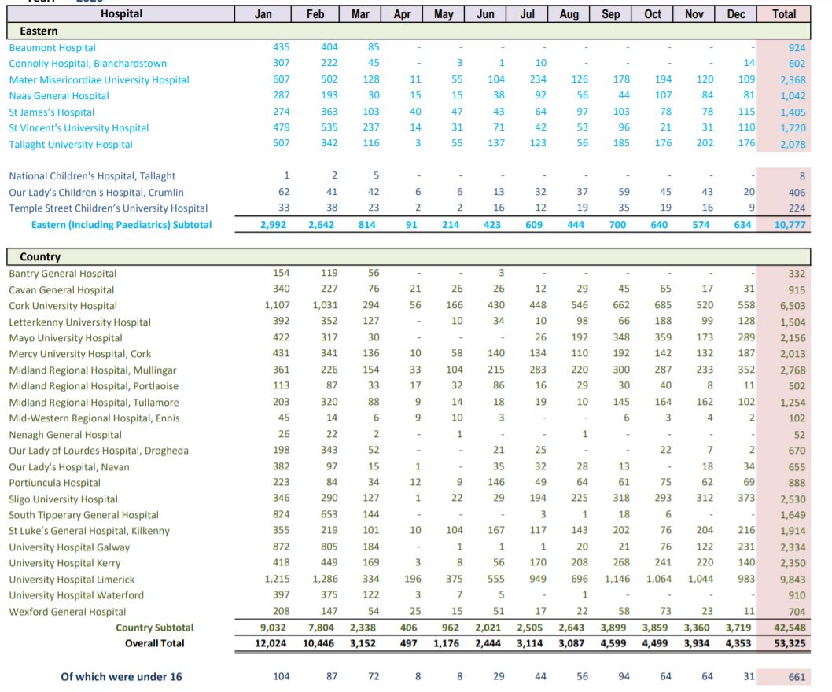Click the Total column header
This screenshot has height=692, width=832.
(783, 14)
